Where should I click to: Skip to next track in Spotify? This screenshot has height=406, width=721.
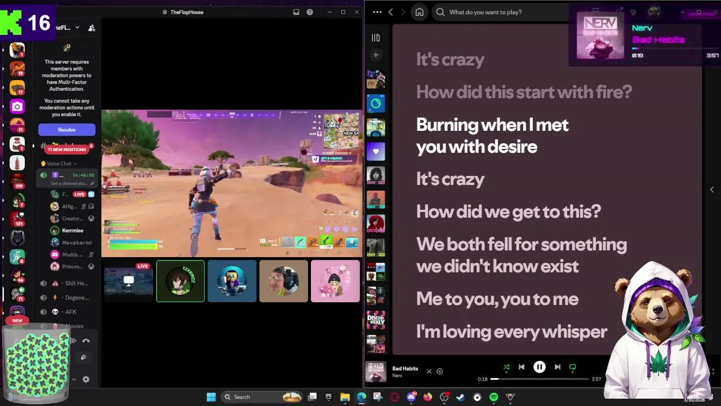point(557,367)
